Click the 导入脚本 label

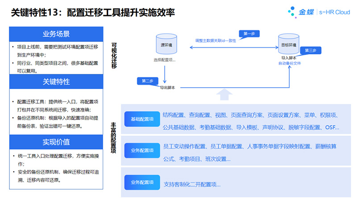click(288, 58)
